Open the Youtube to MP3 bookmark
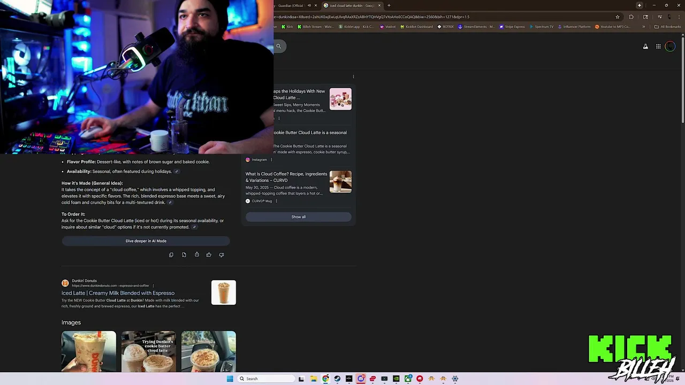Viewport: 685px width, 385px height. 613,26
